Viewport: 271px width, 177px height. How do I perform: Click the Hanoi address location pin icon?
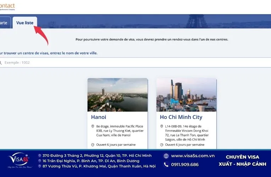[x=93, y=126]
